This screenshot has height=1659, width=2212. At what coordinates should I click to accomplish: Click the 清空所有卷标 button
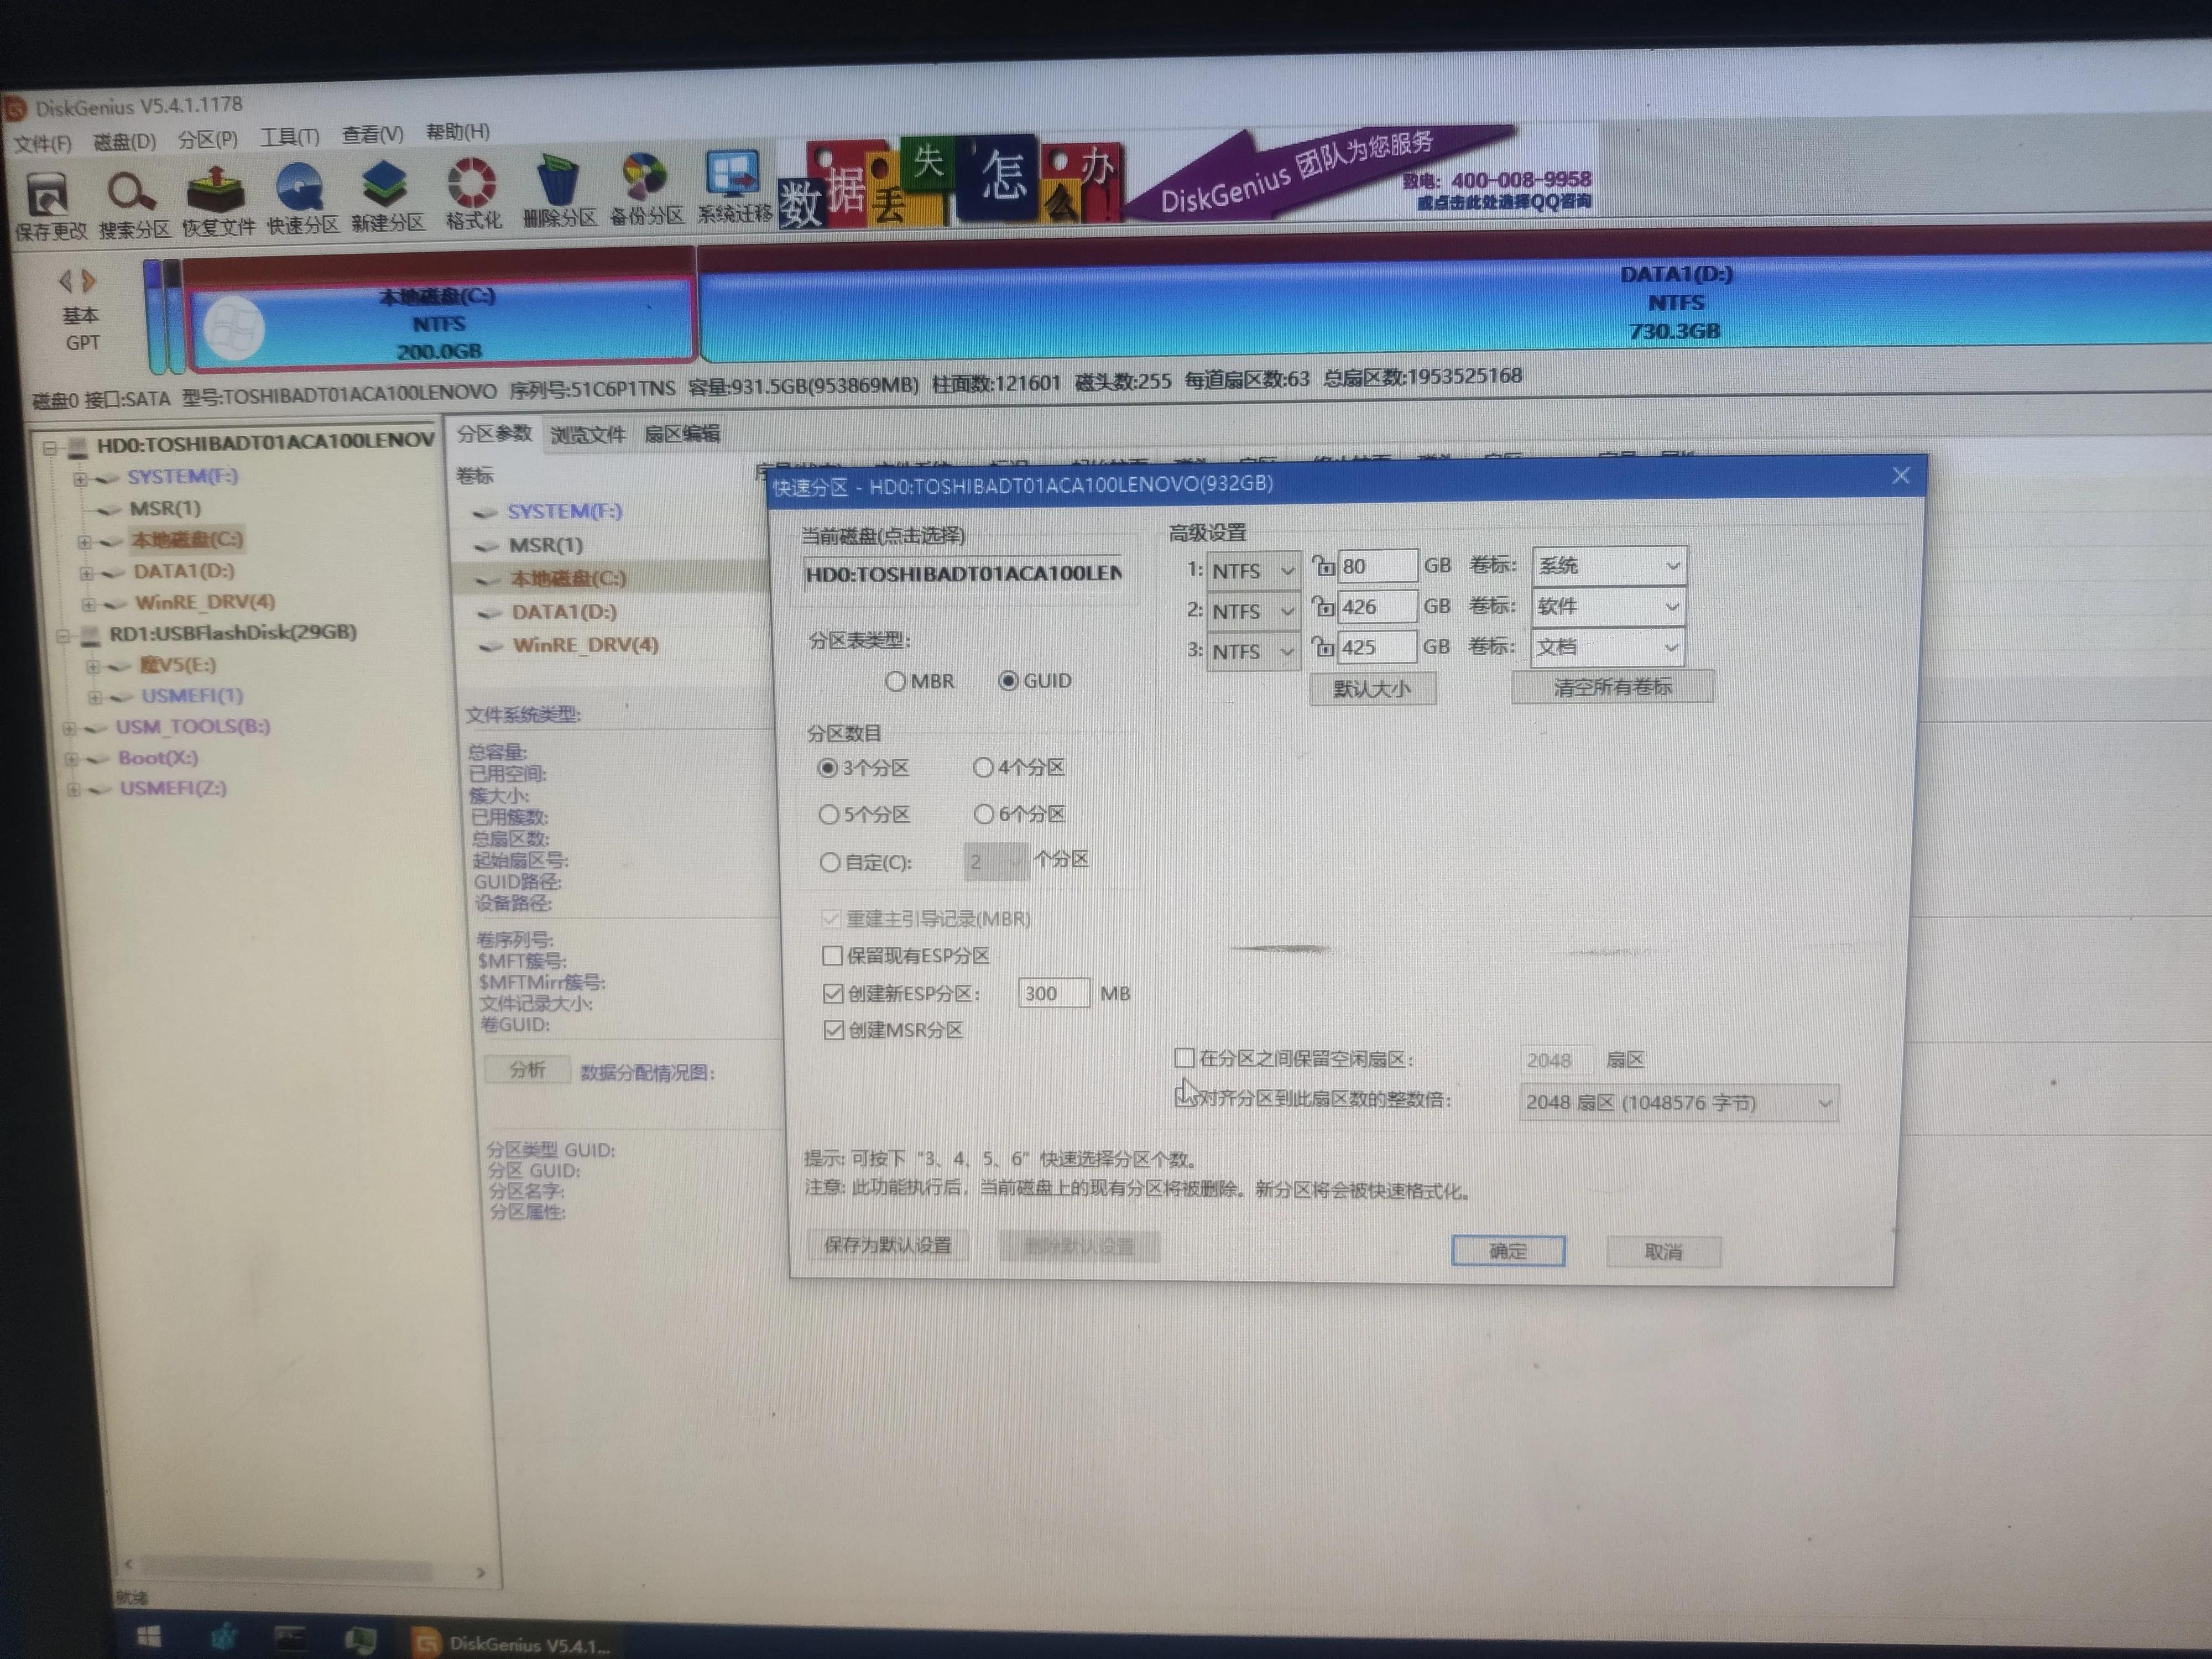point(1612,686)
